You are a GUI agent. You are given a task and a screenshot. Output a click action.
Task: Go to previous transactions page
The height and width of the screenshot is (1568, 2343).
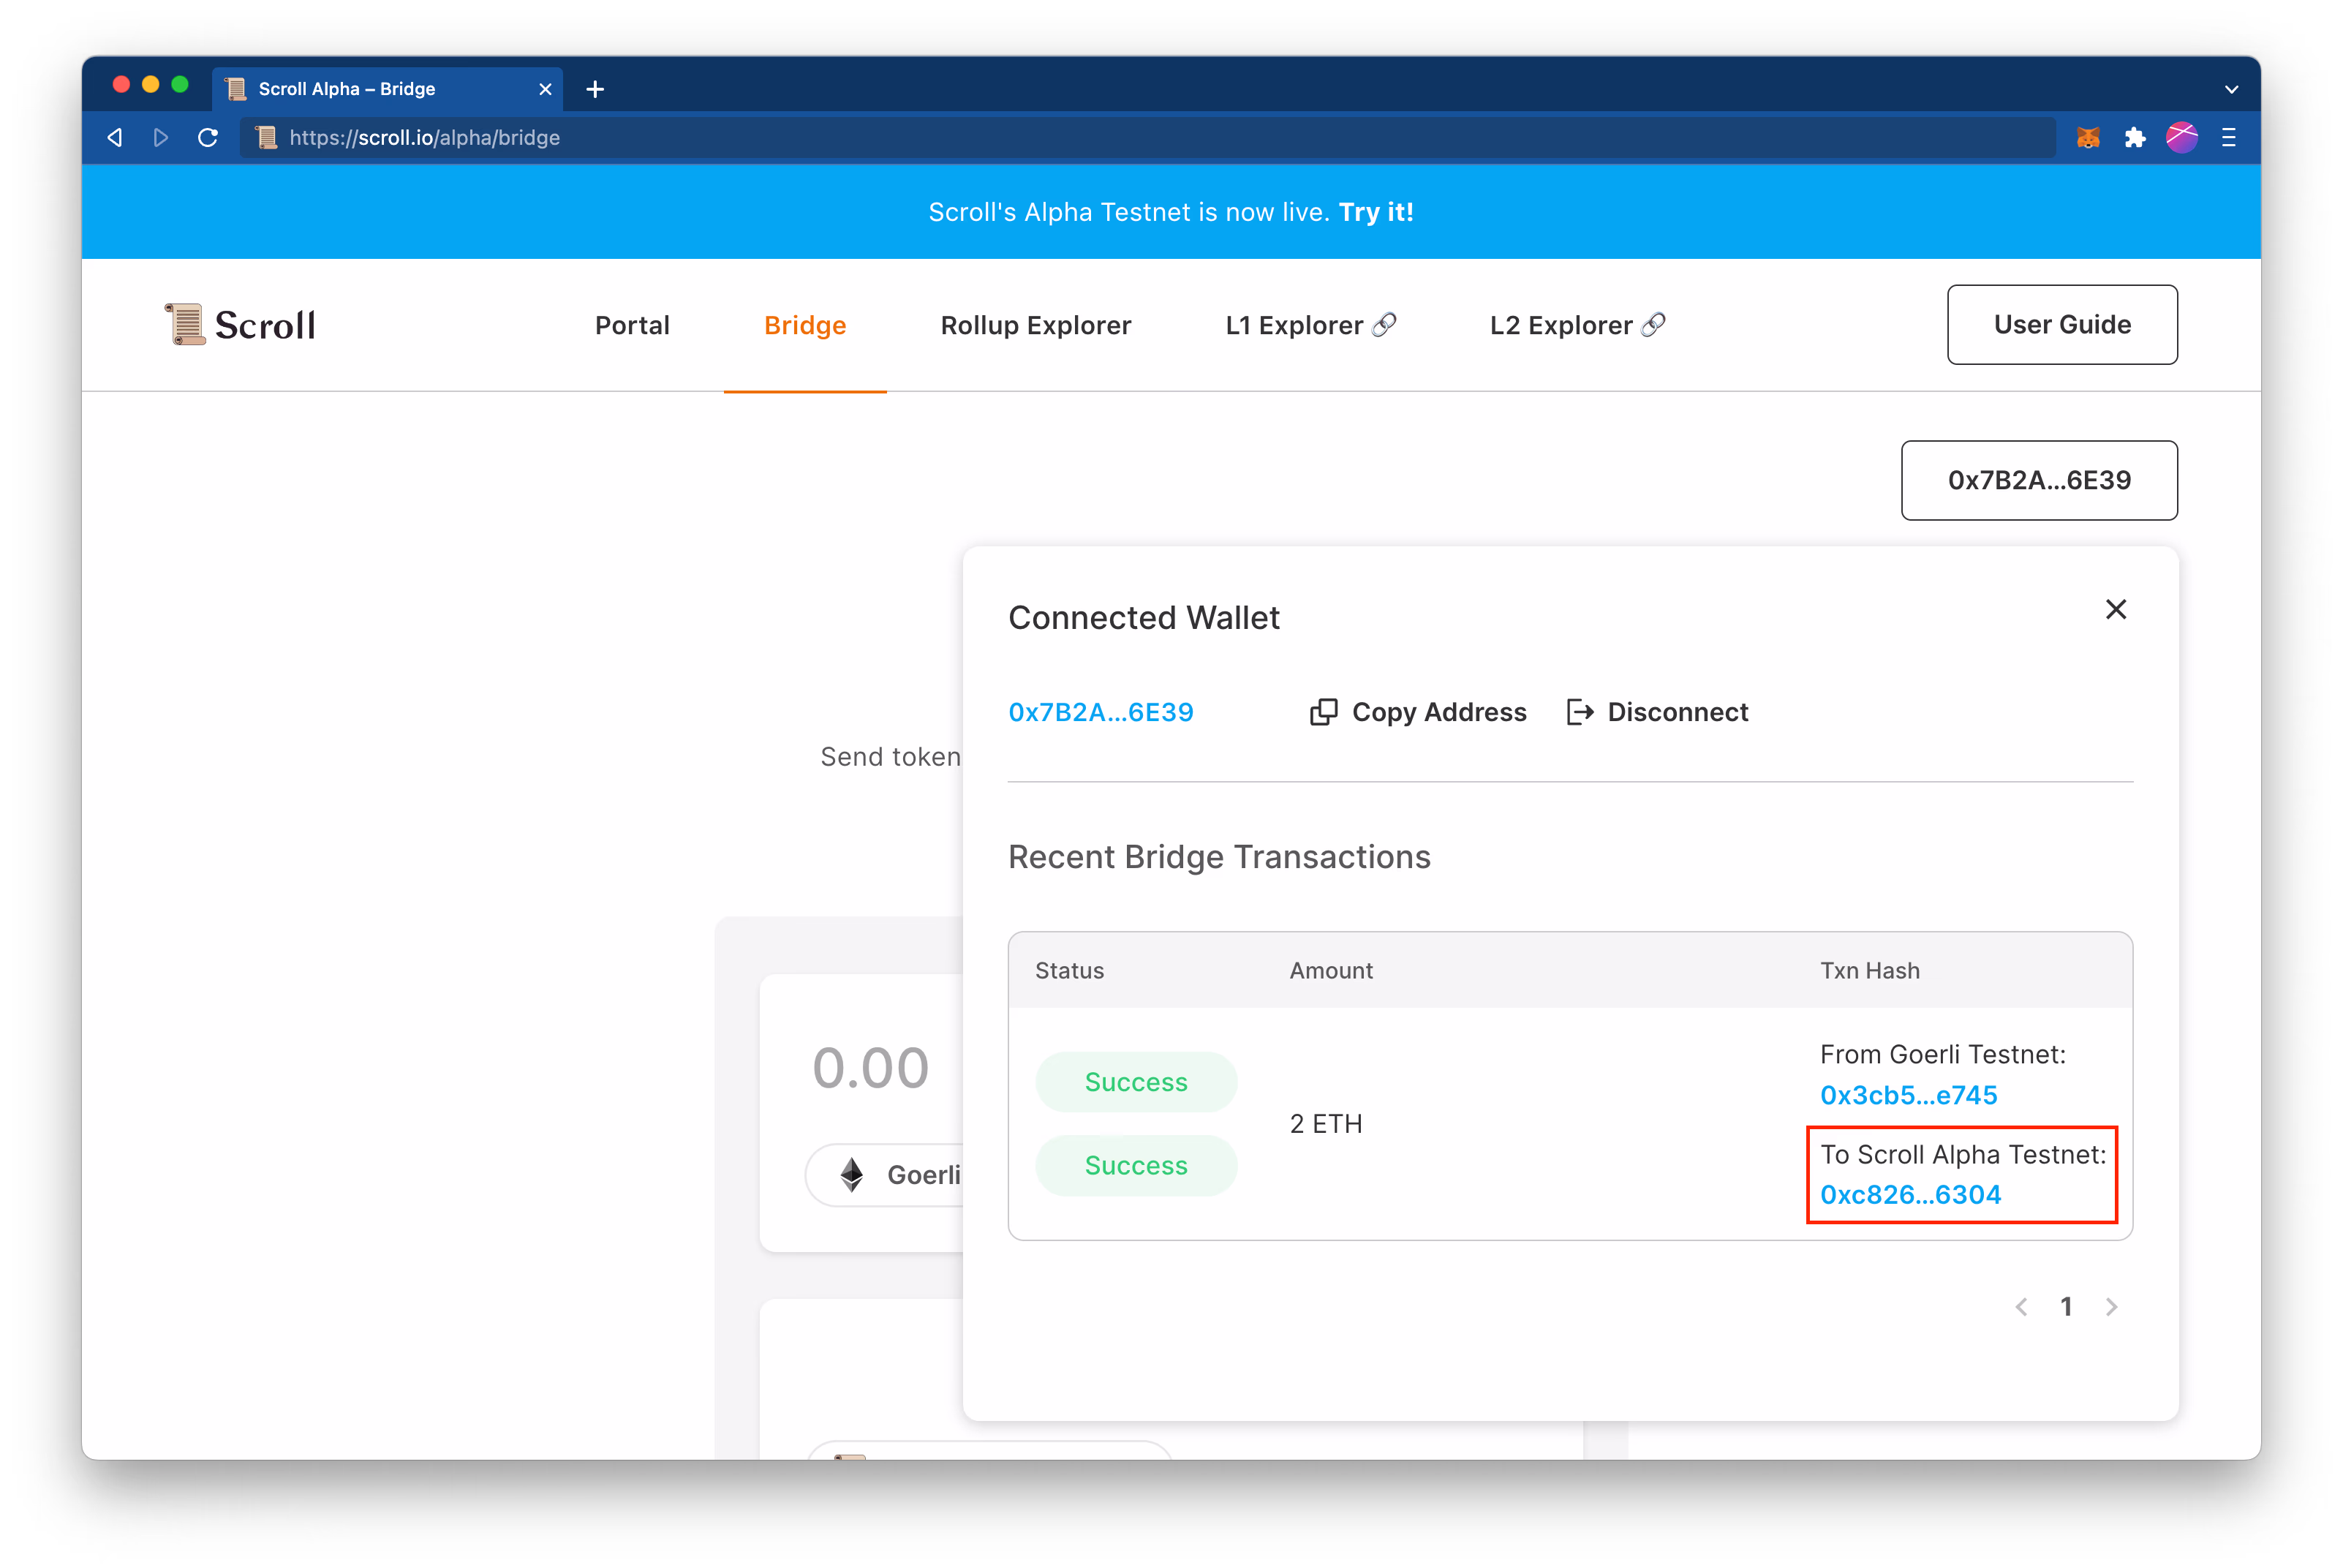(x=2021, y=1307)
